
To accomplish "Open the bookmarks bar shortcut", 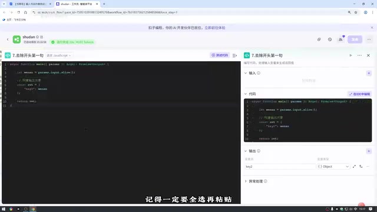I will [x=14, y=19].
